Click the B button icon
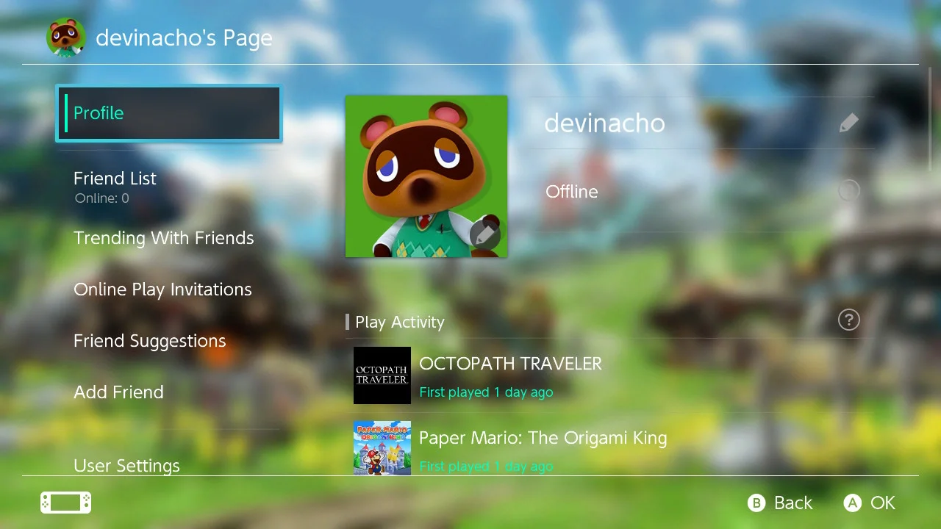Image resolution: width=941 pixels, height=529 pixels. [x=756, y=503]
